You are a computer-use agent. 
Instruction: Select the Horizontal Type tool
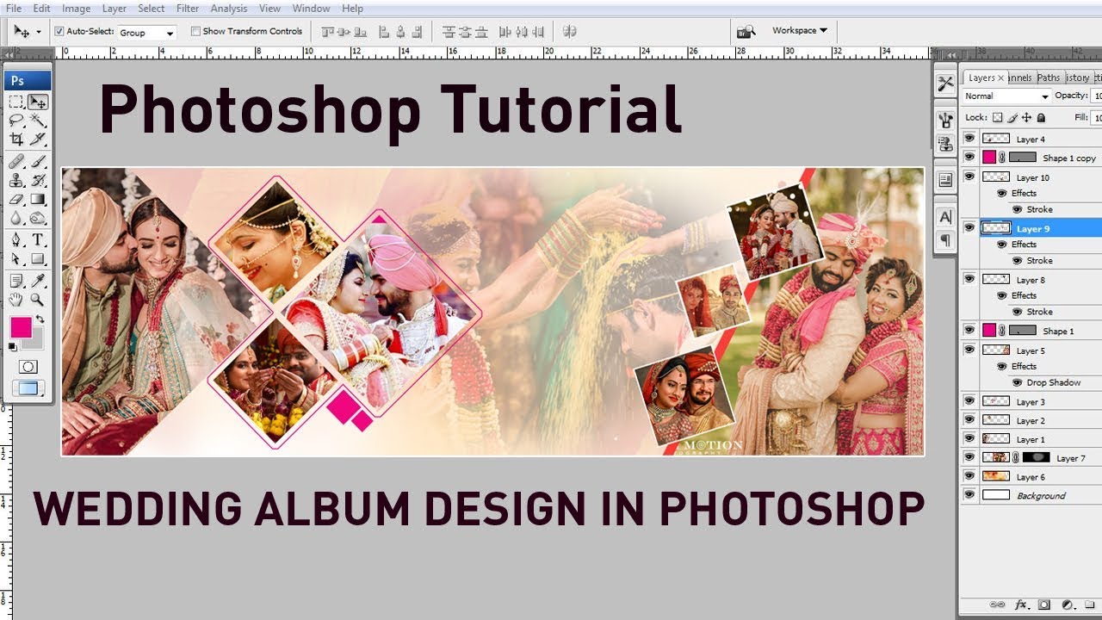(38, 239)
